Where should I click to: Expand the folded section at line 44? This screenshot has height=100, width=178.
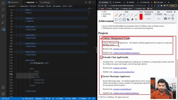point(14,35)
